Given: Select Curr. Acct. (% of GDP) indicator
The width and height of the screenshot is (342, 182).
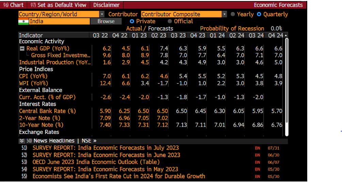Looking at the screenshot, I should pyautogui.click(x=47, y=97).
